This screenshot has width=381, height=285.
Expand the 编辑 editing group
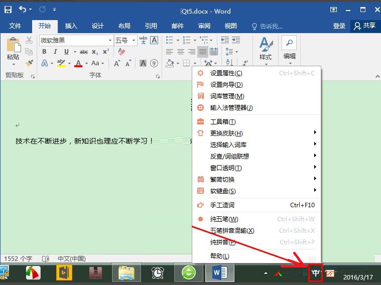tap(289, 51)
